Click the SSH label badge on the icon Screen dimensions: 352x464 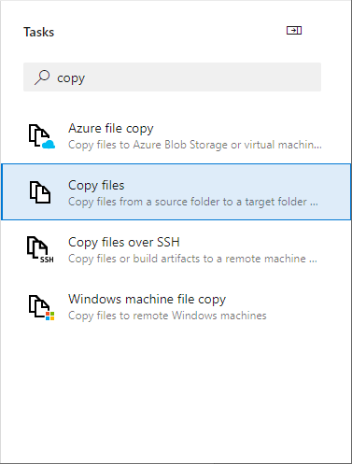(47, 260)
